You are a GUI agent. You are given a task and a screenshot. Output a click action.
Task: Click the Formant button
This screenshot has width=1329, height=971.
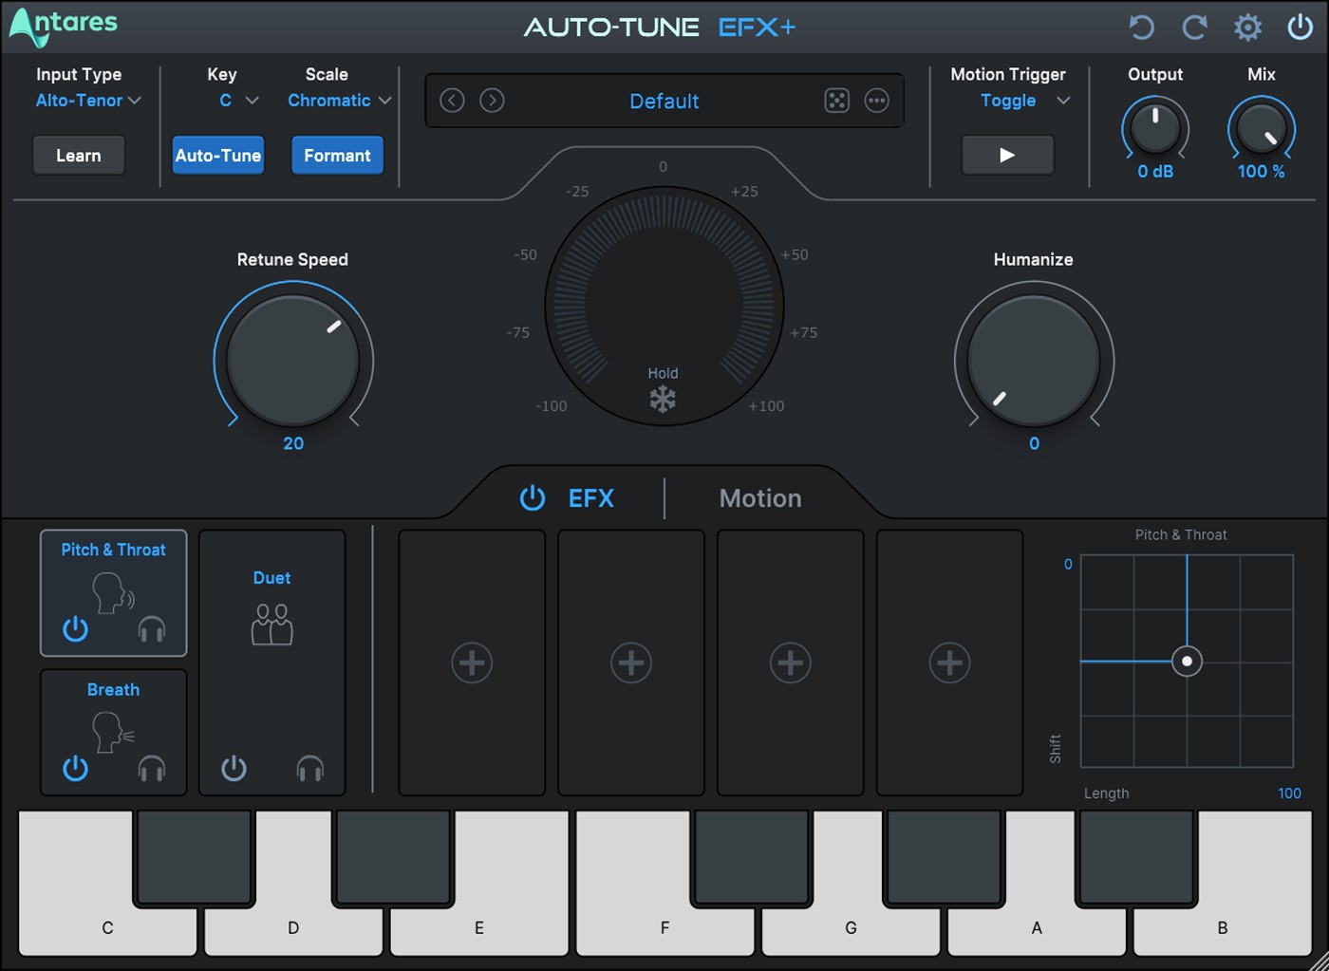[x=337, y=156]
